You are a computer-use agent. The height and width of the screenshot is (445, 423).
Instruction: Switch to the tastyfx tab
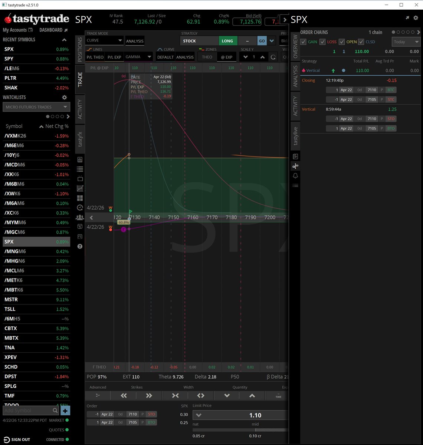[80, 139]
